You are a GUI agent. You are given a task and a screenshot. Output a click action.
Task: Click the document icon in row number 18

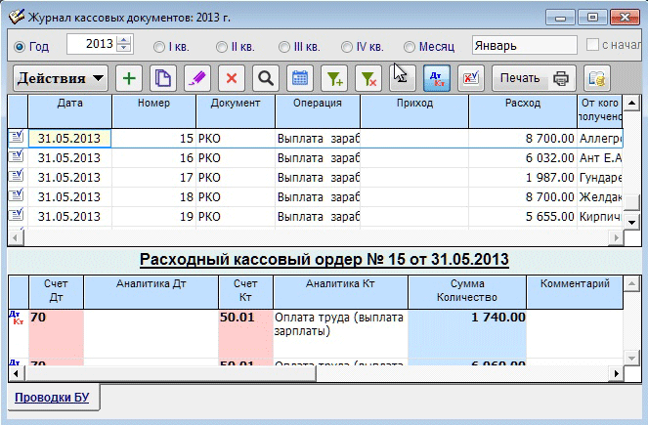pyautogui.click(x=17, y=195)
